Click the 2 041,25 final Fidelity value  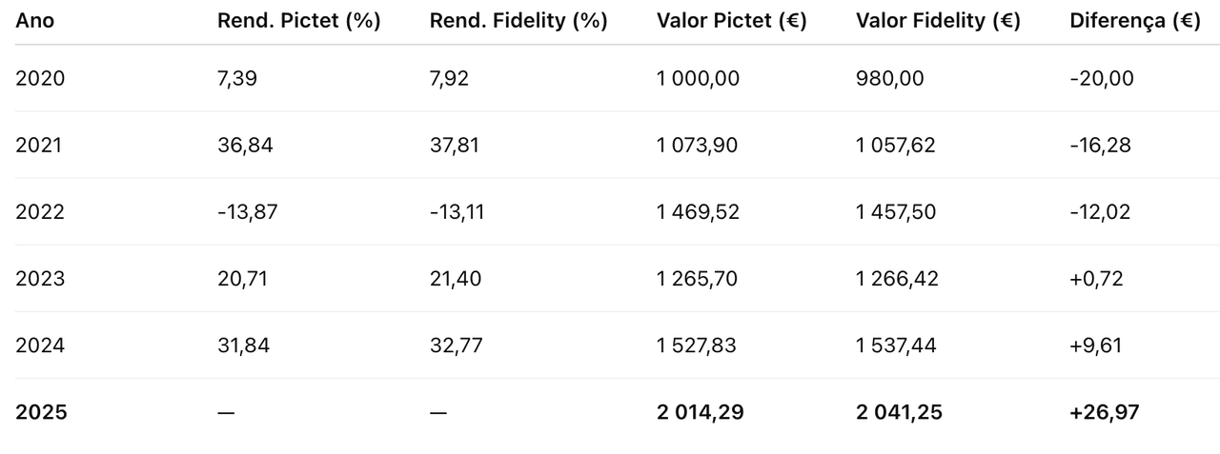click(x=899, y=412)
